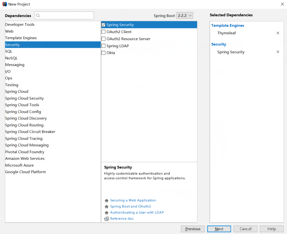This screenshot has width=287, height=234.
Task: Close the New Project dialog
Action: 282,4
